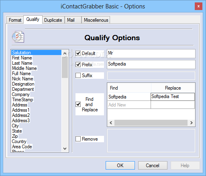Switch to the Mail tab

pos(73,20)
